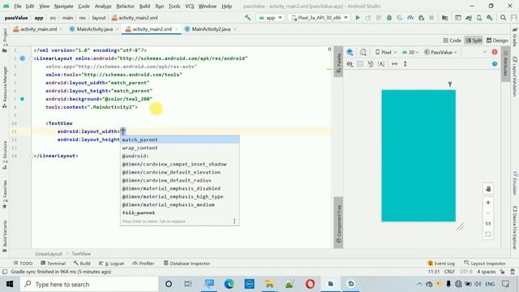
Task: Switch to Split view mode
Action: (474, 41)
